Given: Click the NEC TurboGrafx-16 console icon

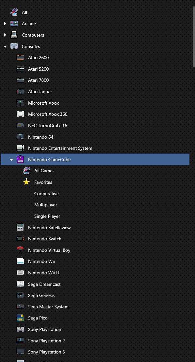Looking at the screenshot, I should click(x=20, y=125).
